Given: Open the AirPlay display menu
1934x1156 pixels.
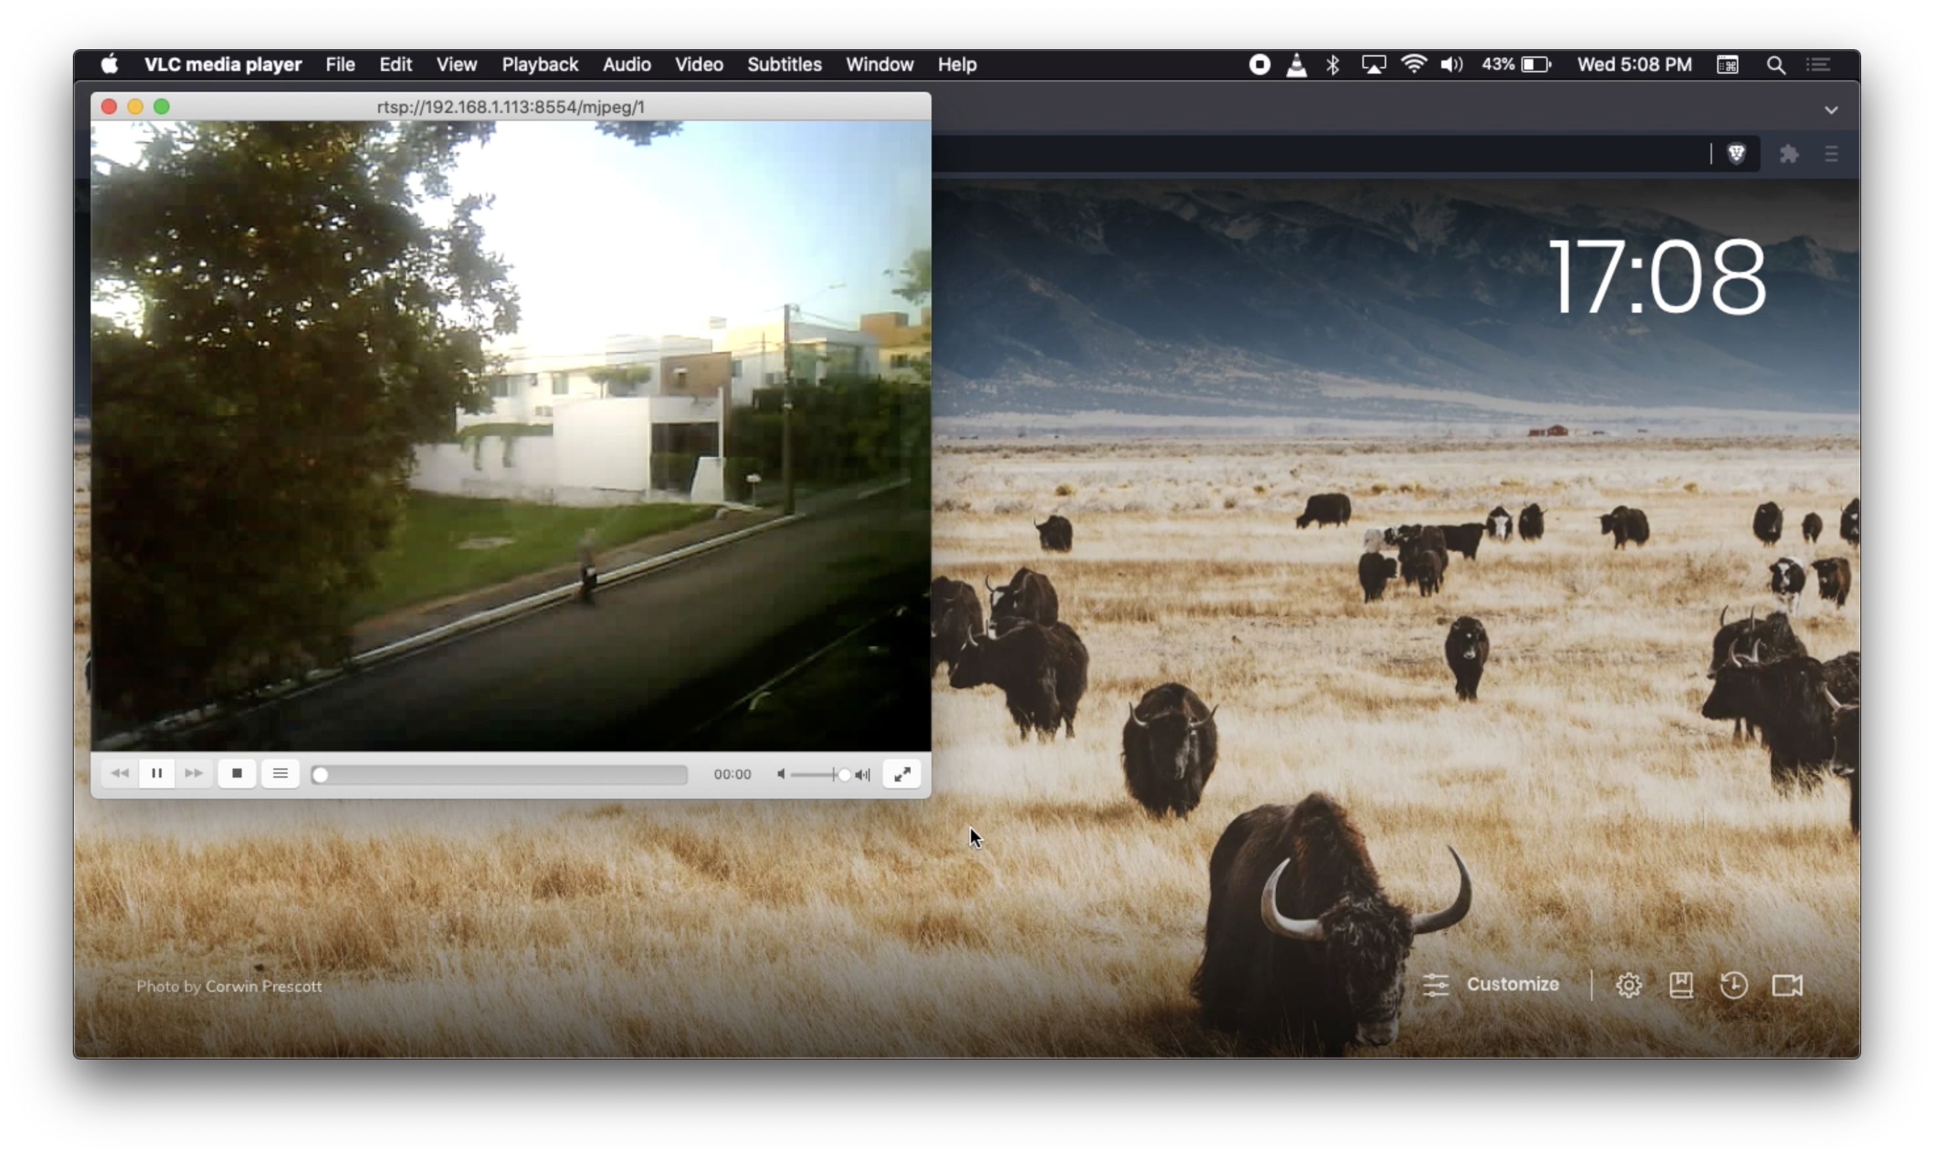Looking at the screenshot, I should click(1373, 64).
